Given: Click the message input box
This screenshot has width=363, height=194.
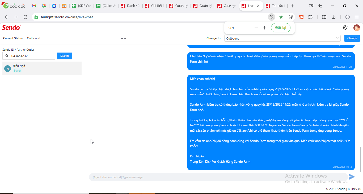Looking at the screenshot, I should pyautogui.click(x=218, y=177).
